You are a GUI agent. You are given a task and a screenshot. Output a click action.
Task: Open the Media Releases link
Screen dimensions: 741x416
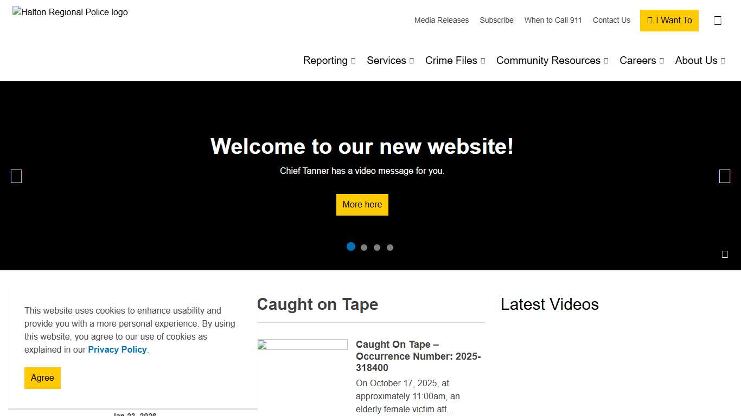pos(441,21)
